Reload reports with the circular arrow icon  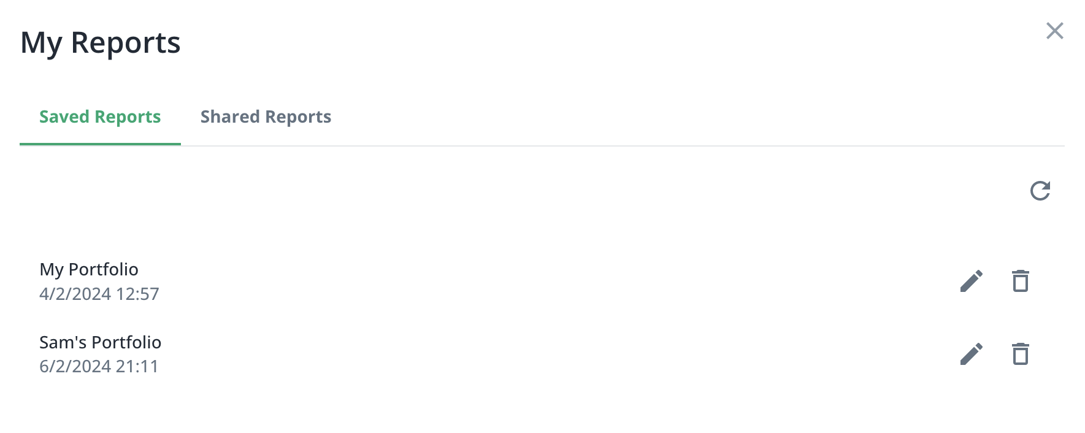pos(1040,191)
